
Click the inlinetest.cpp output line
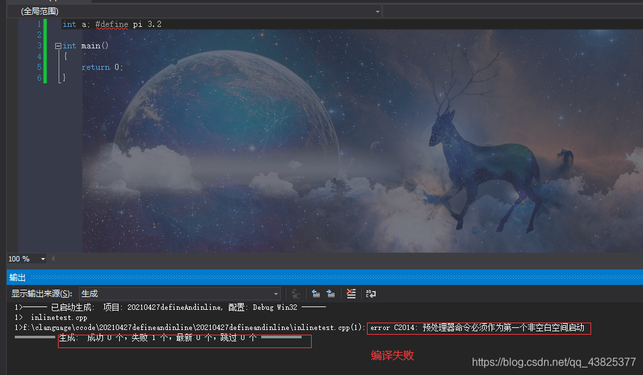click(51, 317)
